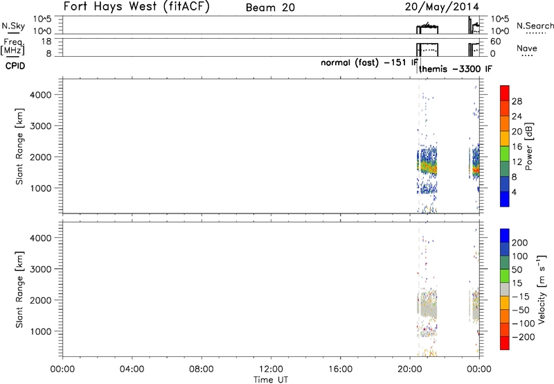This screenshot has width=554, height=384.
Task: Click "normal (fast) -151 IF" annotation
Action: pyautogui.click(x=369, y=63)
